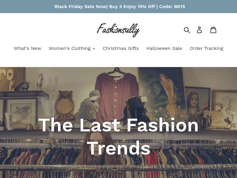The height and width of the screenshot is (178, 237).
Task: Click the BK15 code text in banner
Action: (x=179, y=7)
